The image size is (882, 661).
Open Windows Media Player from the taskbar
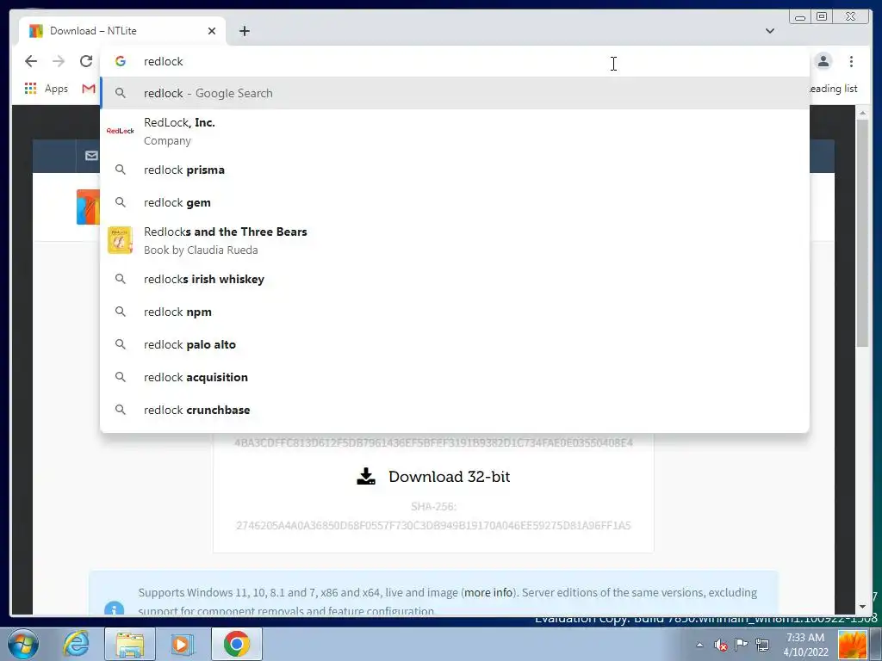click(182, 644)
